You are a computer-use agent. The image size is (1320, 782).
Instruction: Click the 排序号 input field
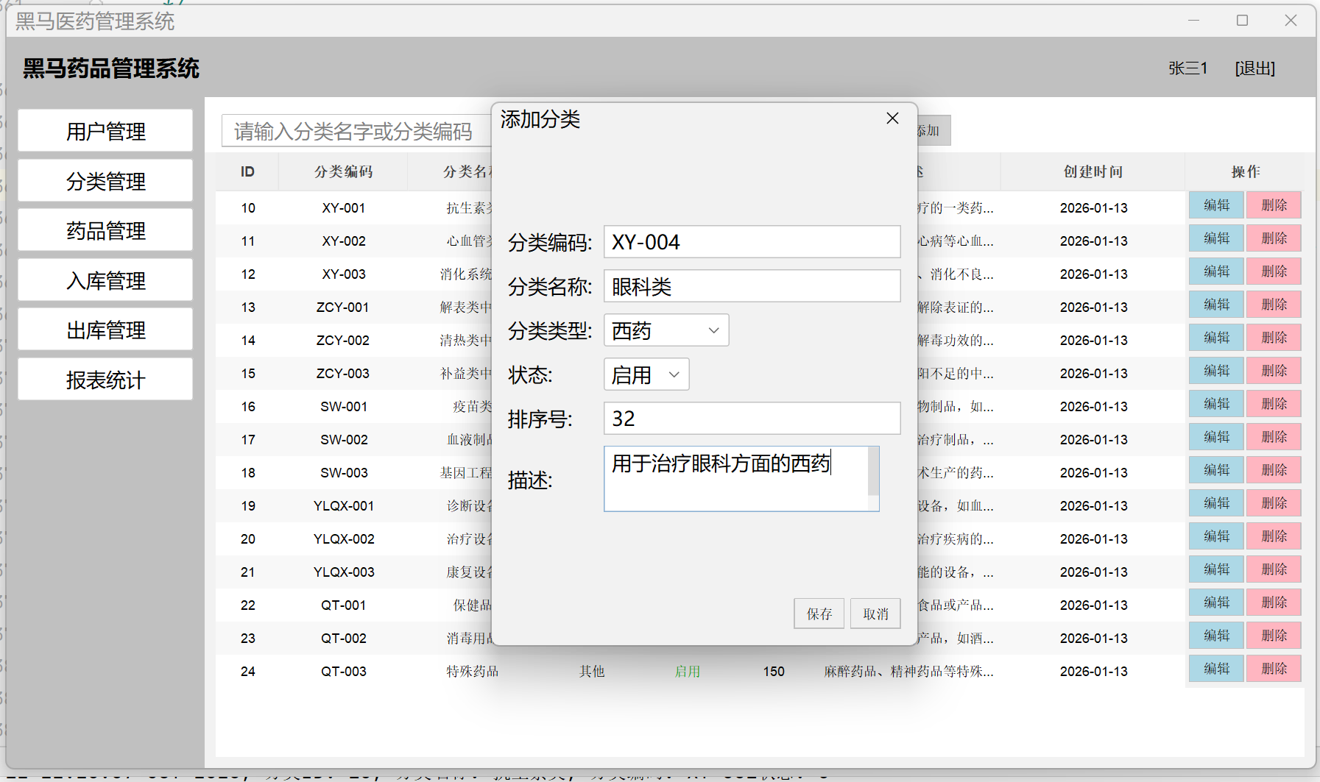click(751, 419)
